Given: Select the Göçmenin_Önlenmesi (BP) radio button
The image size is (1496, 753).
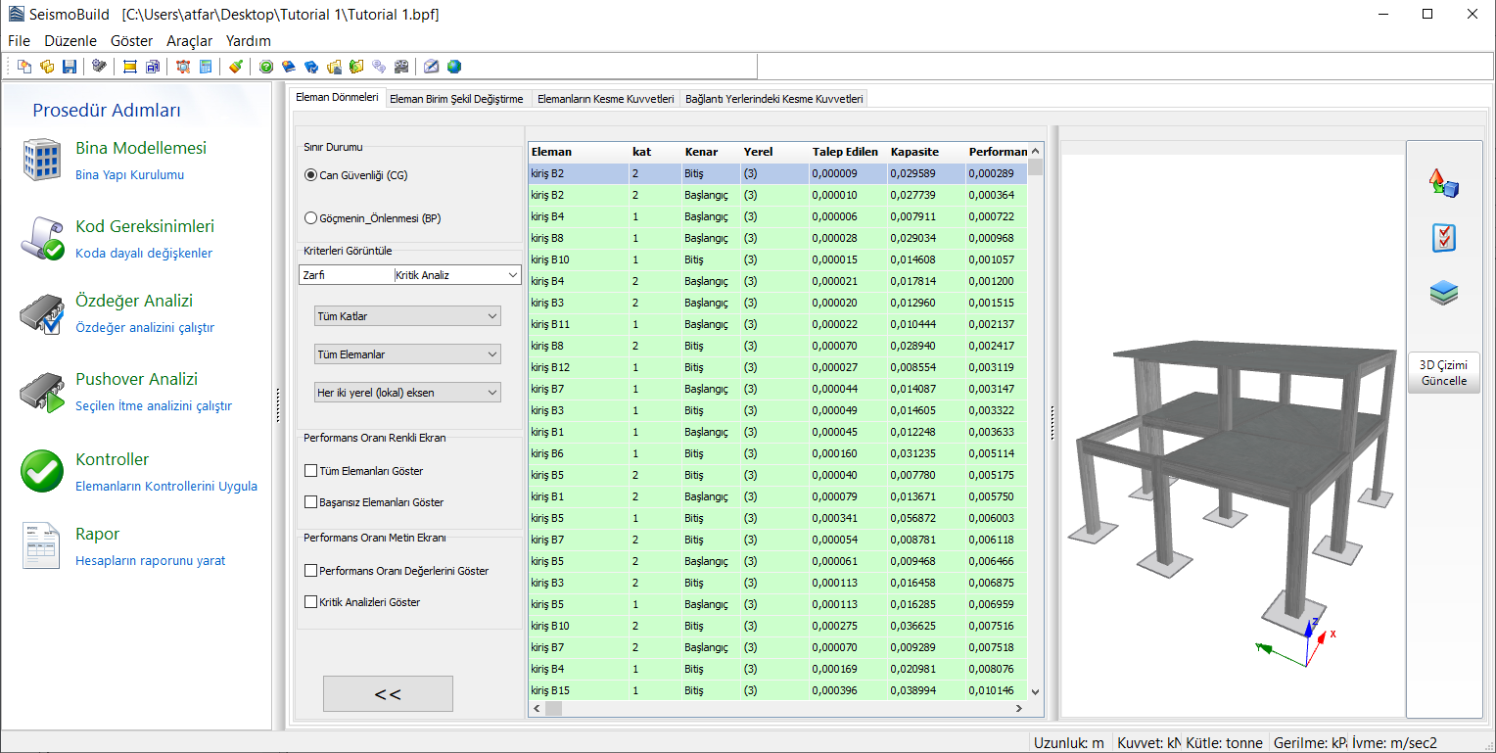Looking at the screenshot, I should click(311, 218).
